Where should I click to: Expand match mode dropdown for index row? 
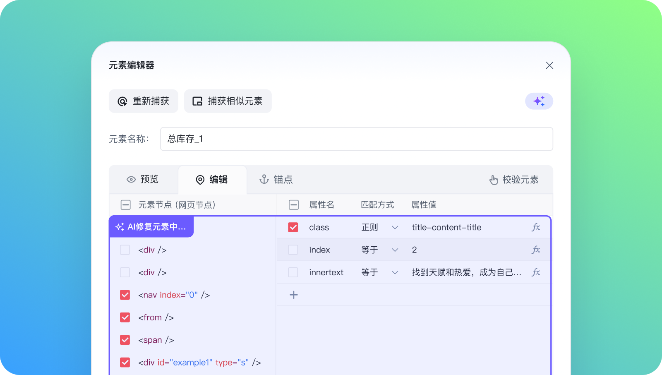(395, 250)
